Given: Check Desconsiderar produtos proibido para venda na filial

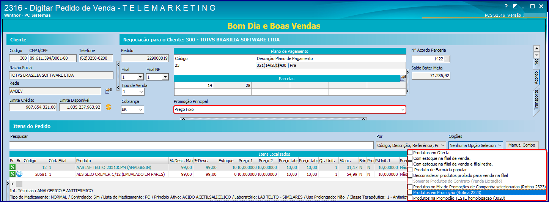Looking at the screenshot, I should [x=410, y=175].
